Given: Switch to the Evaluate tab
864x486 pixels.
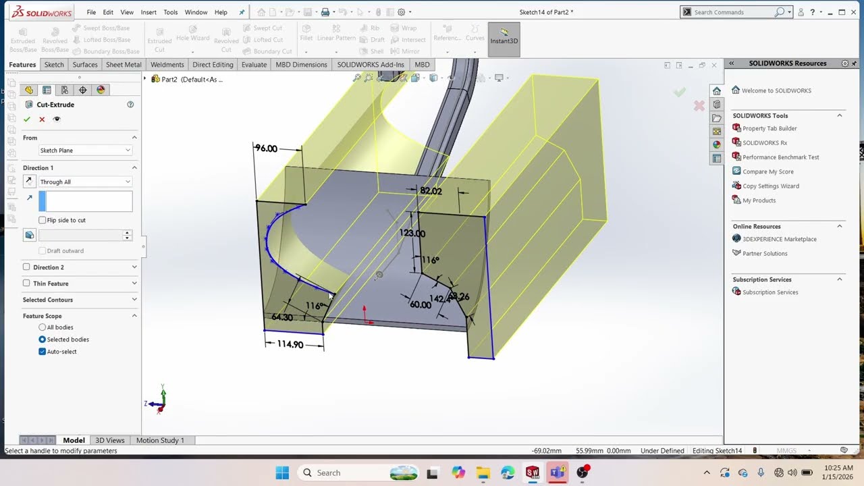Looking at the screenshot, I should point(254,65).
